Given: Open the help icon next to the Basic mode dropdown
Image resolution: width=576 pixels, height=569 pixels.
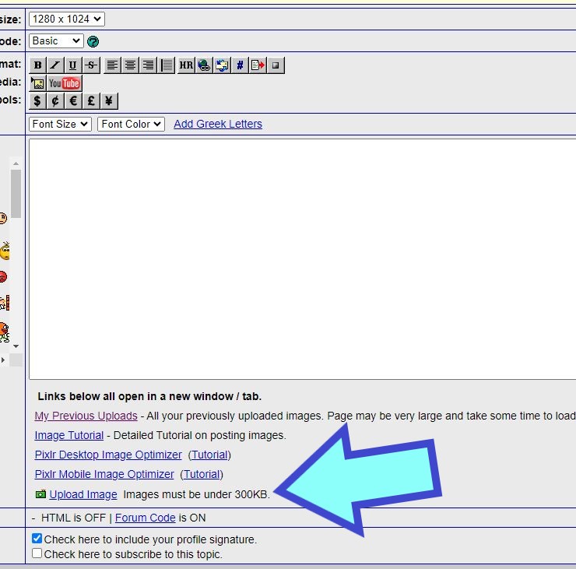Looking at the screenshot, I should [93, 41].
